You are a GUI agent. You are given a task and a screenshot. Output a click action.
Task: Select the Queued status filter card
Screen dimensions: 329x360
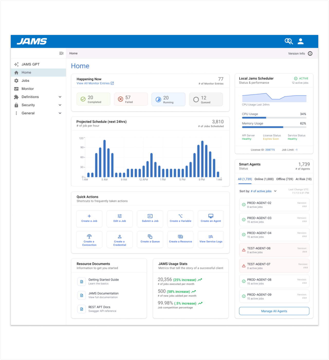(x=206, y=99)
